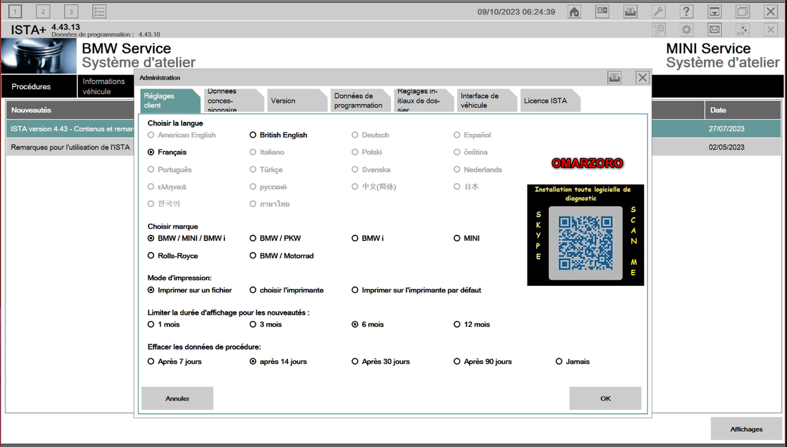Switch to Interface de véhicule tab
The height and width of the screenshot is (447, 787).
[x=486, y=101]
